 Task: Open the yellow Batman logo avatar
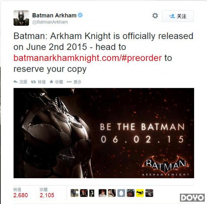(x=140, y=193)
